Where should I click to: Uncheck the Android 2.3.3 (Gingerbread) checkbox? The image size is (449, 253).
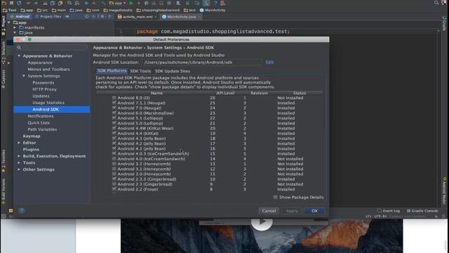pos(114,179)
